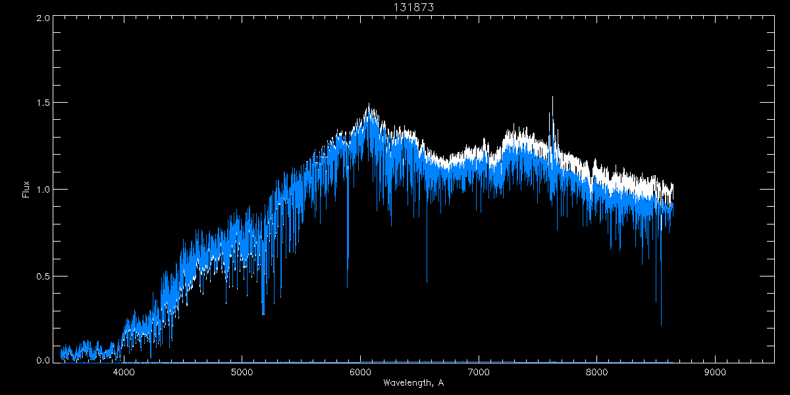790x395 pixels.
Task: Click the spectrum peak near 6100 angstroms
Action: click(x=369, y=104)
